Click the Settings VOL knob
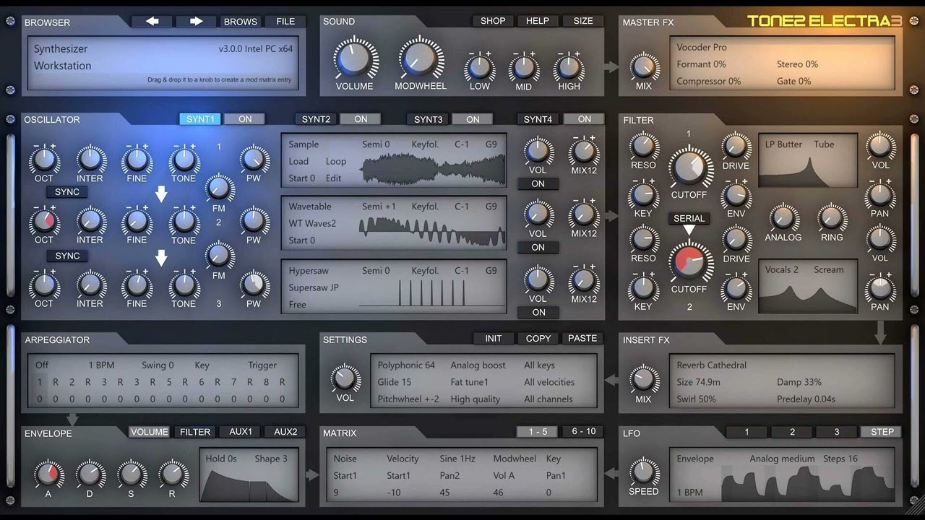Screen dimensions: 925x520 point(345,378)
